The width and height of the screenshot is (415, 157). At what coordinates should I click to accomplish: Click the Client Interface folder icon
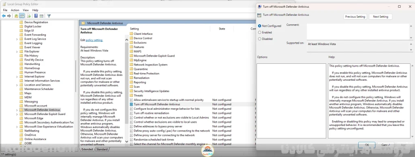[x=131, y=34]
